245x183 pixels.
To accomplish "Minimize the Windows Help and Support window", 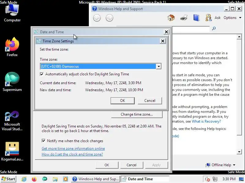I will tap(226, 9).
